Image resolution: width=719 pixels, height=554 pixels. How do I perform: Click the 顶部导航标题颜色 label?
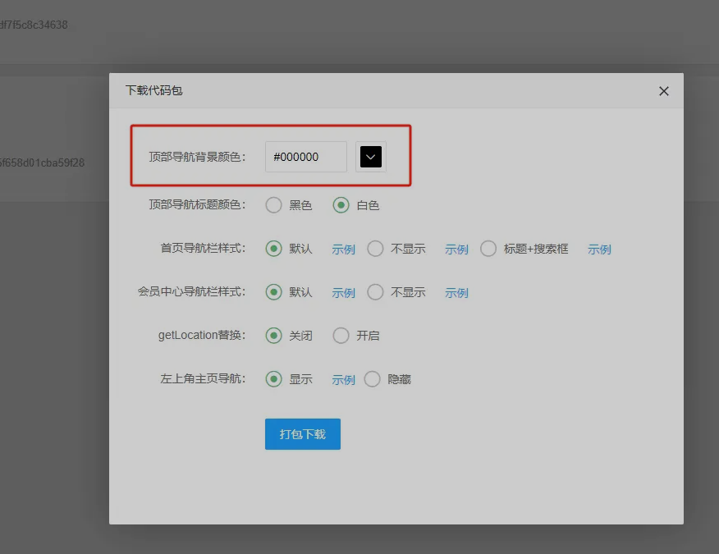coord(197,204)
